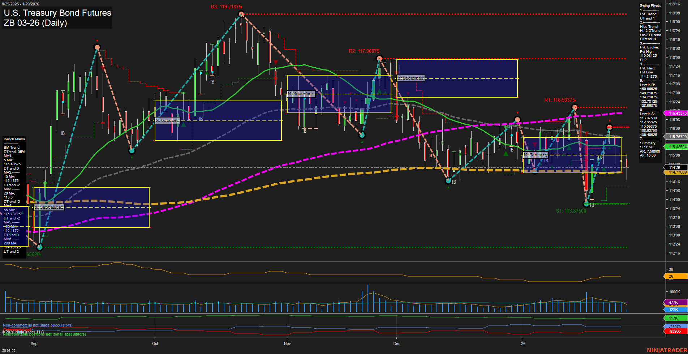Click the 8/25/2025 - 1/29/2026 date range
688x354 pixels.
click(20, 4)
